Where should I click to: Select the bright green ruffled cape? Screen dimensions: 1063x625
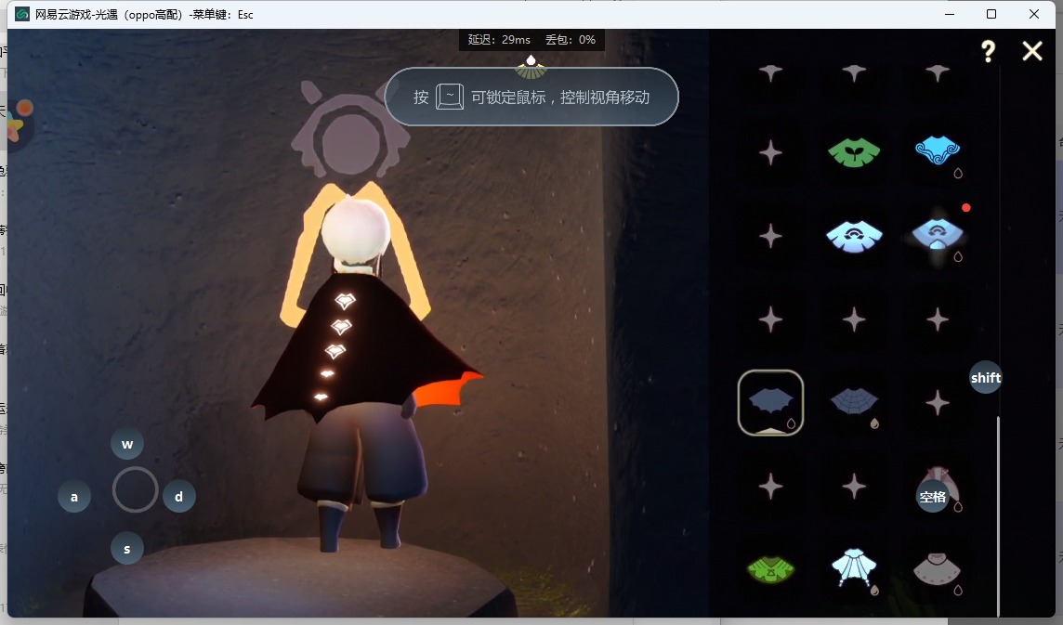[x=771, y=569]
